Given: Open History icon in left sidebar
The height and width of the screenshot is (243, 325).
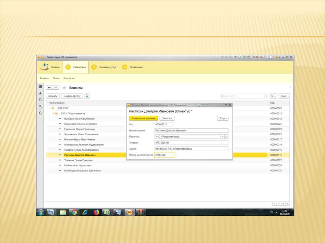Looking at the screenshot, I should [x=40, y=100].
